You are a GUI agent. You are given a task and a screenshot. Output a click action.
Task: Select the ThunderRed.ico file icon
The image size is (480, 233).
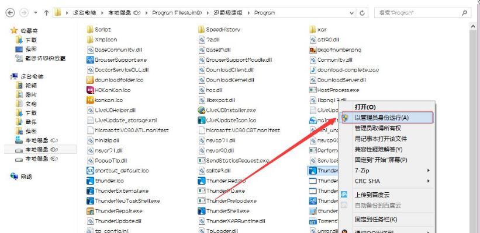[202, 181]
